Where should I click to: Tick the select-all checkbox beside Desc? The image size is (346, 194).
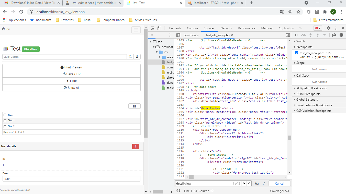pyautogui.click(x=5, y=115)
